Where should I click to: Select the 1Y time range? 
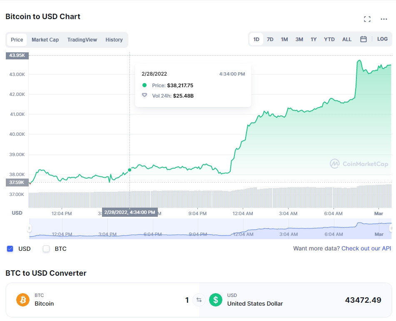pos(314,39)
